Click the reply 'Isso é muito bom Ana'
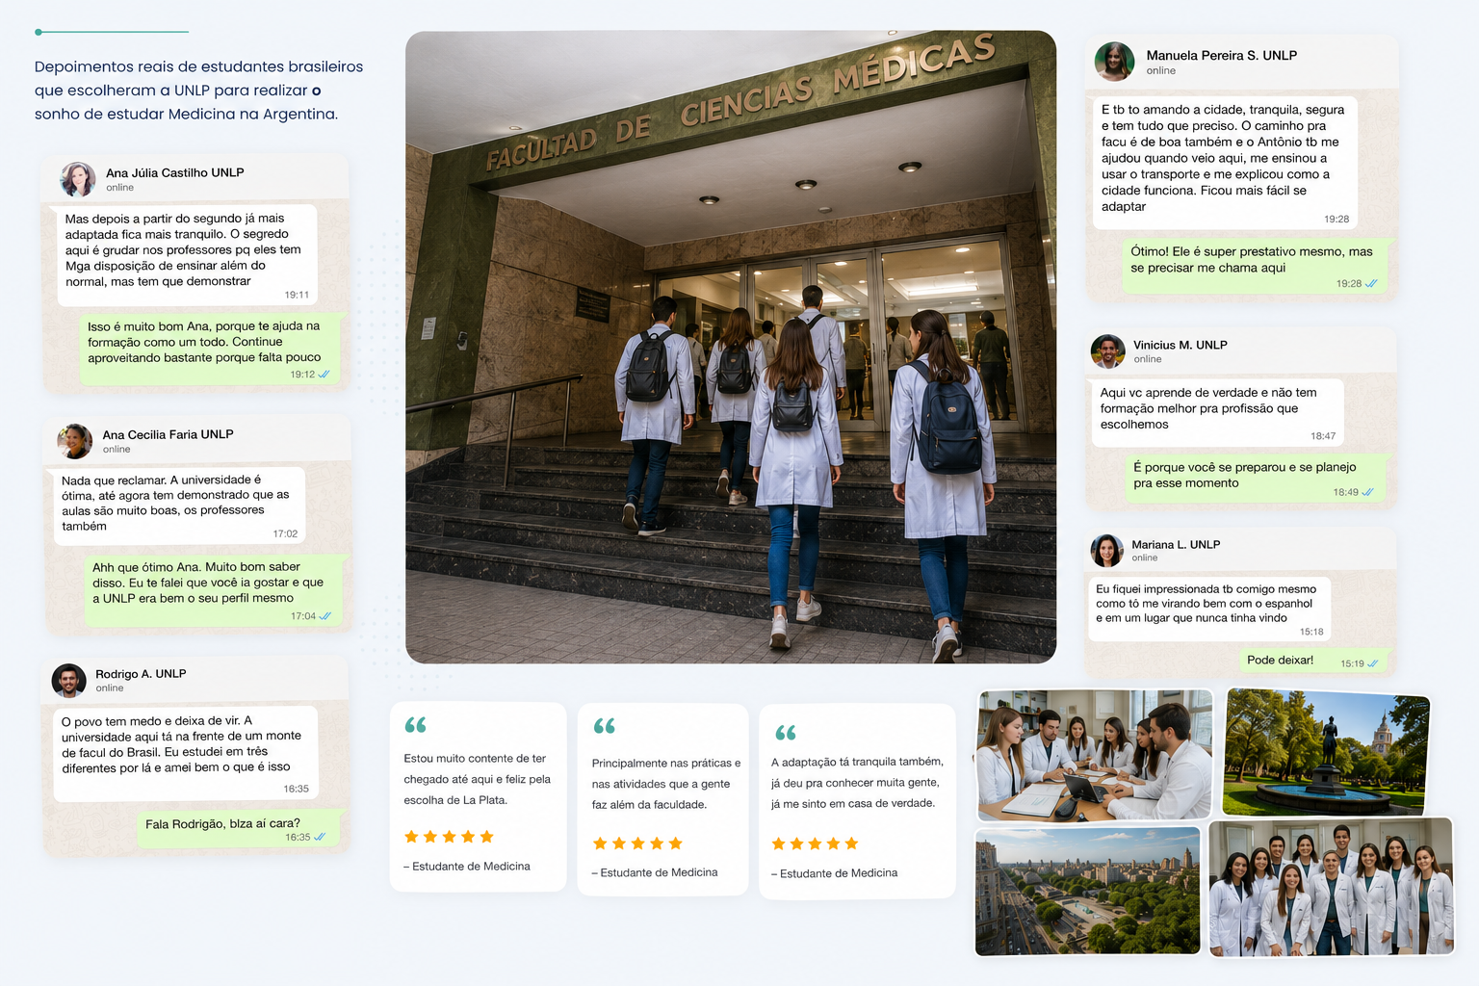1479x986 pixels. [211, 349]
